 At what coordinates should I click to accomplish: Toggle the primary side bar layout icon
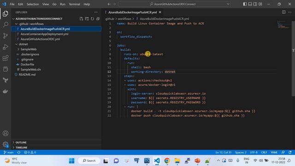[245, 4]
